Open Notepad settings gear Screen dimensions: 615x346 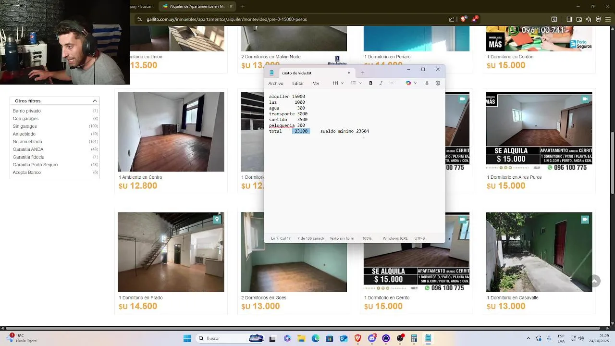pos(438,83)
